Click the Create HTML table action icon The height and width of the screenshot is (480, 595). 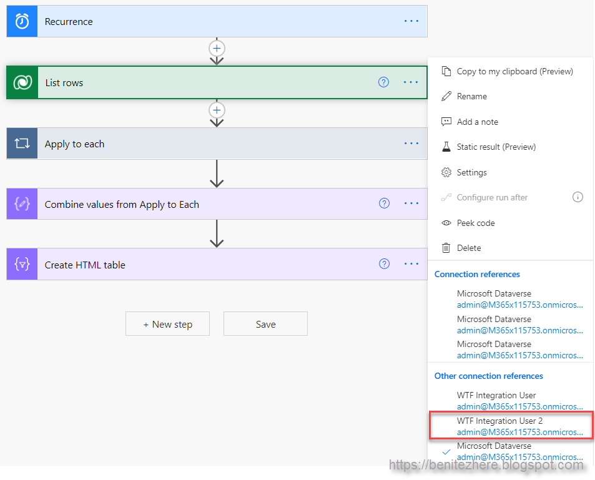click(x=21, y=264)
